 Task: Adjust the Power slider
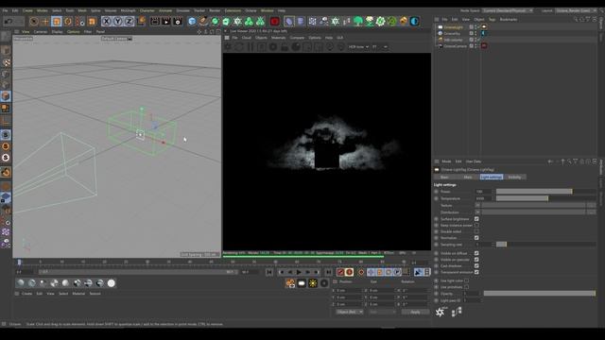point(545,192)
